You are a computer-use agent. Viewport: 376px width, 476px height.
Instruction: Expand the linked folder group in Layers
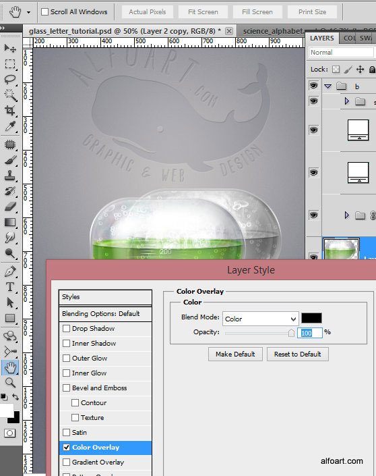coord(346,215)
